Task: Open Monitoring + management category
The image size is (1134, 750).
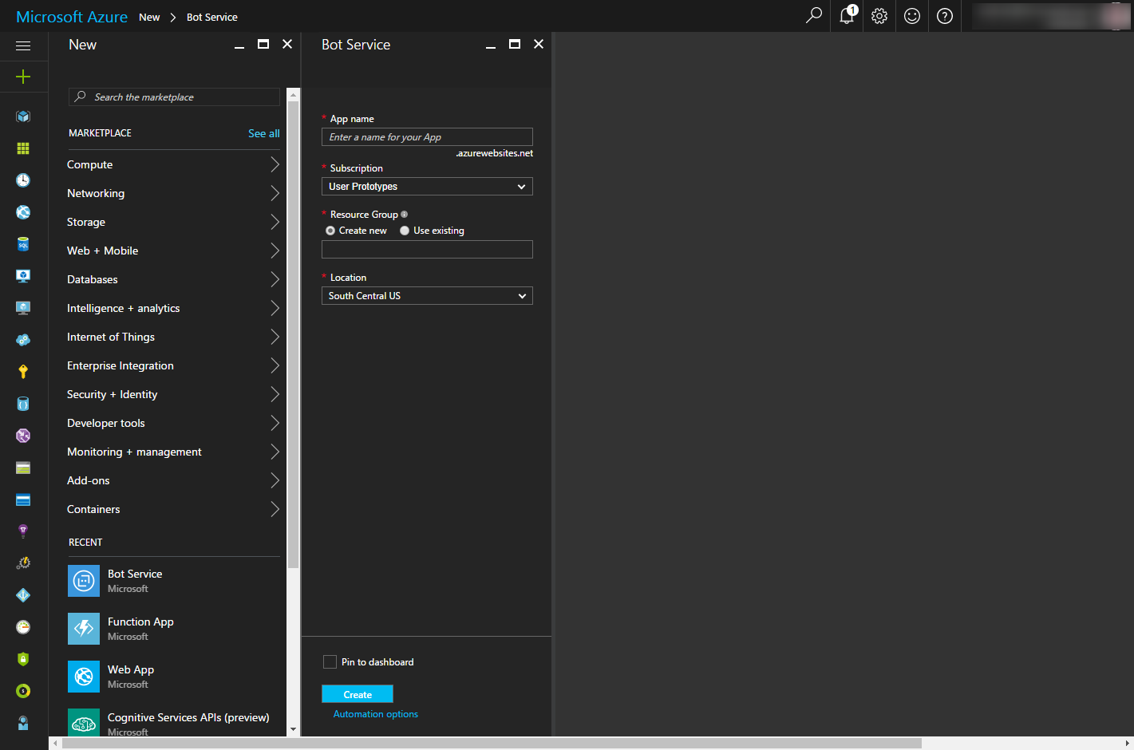Action: (173, 452)
